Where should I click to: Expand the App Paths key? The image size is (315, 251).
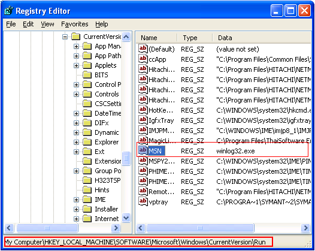click(x=76, y=56)
